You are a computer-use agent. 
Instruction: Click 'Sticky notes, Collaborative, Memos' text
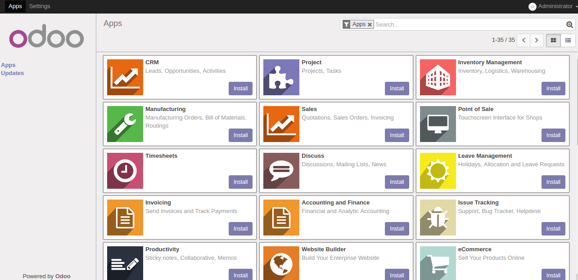point(191,258)
